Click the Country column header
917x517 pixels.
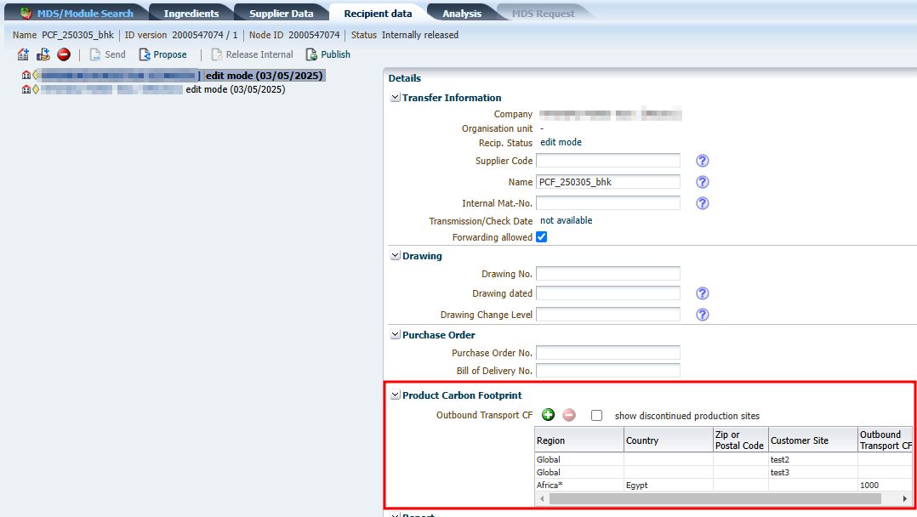[669, 440]
